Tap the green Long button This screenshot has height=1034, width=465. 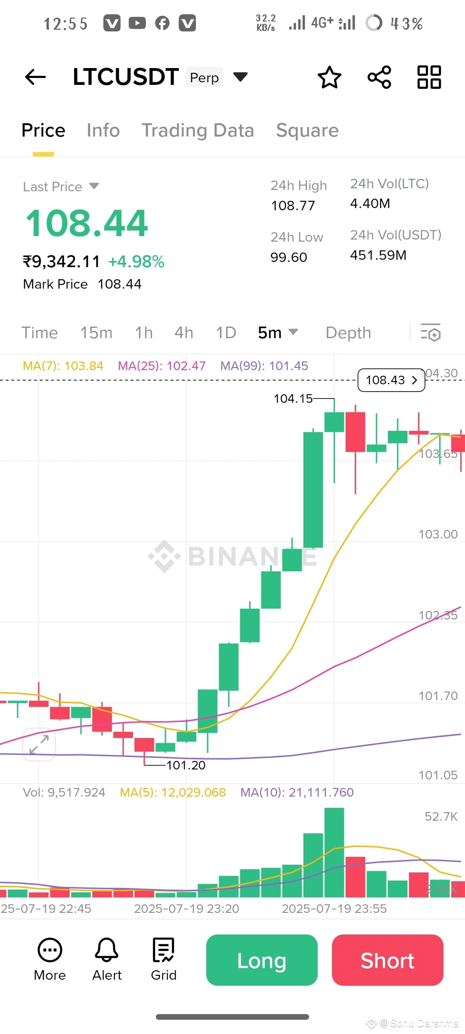262,960
